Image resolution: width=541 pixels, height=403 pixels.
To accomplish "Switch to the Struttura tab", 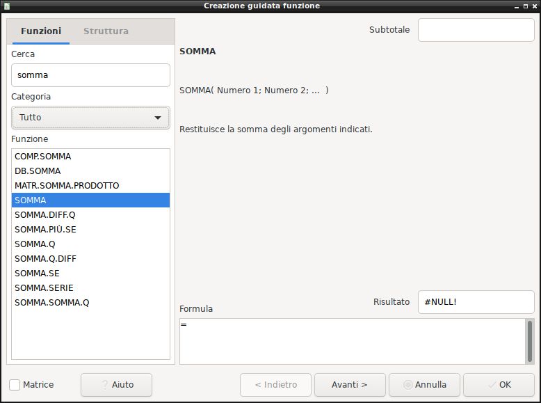I will tap(106, 31).
